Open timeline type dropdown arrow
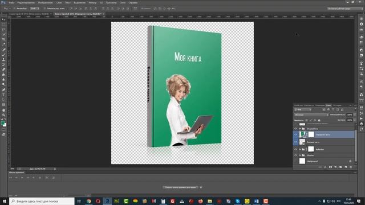 click(x=201, y=187)
